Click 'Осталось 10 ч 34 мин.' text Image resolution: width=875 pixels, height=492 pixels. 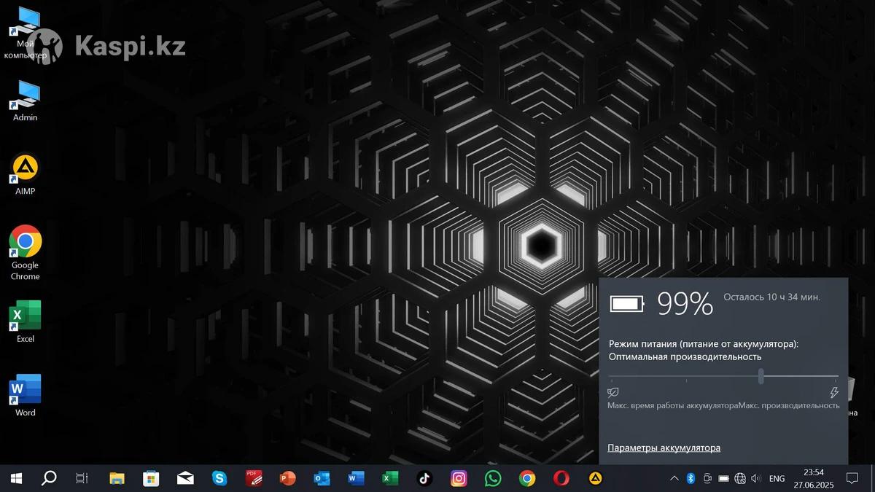pyautogui.click(x=771, y=297)
